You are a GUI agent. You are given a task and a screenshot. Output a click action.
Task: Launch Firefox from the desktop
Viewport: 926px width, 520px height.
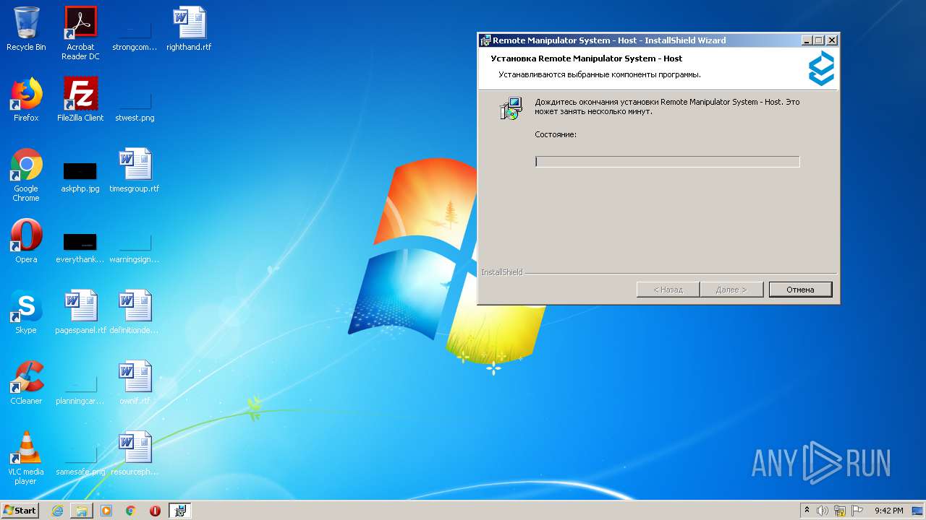click(x=26, y=100)
